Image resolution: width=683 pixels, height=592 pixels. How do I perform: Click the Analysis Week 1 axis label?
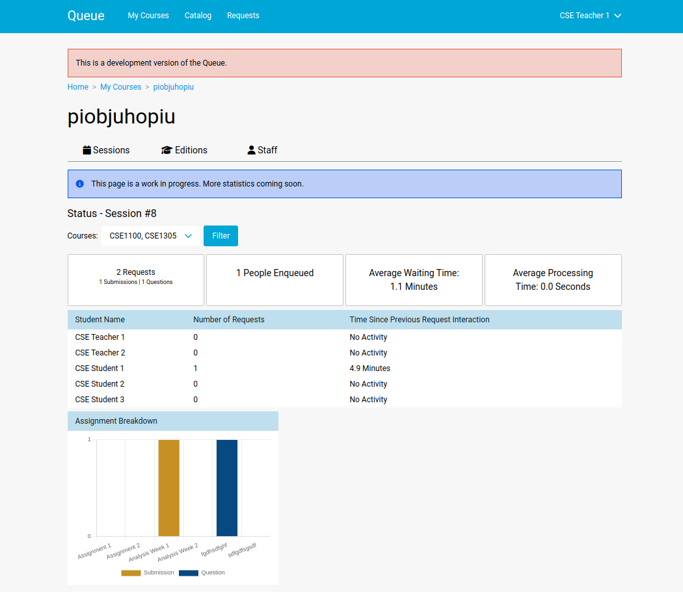[149, 552]
